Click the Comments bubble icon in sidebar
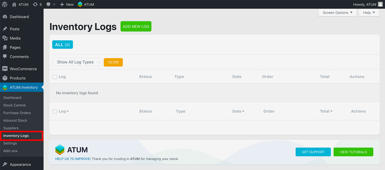This screenshot has width=385, height=170. 5,57
